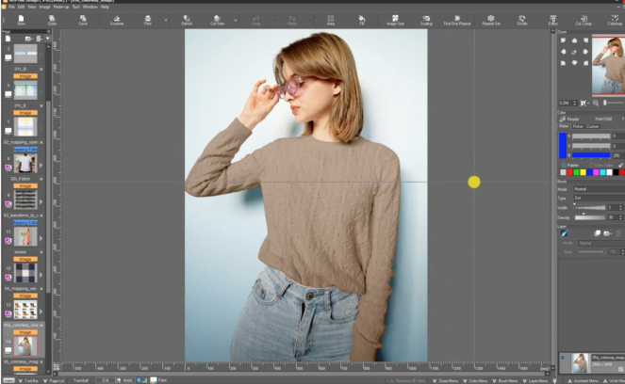
Task: Select the Reader eyedropper in Color panel
Action: [x=569, y=119]
